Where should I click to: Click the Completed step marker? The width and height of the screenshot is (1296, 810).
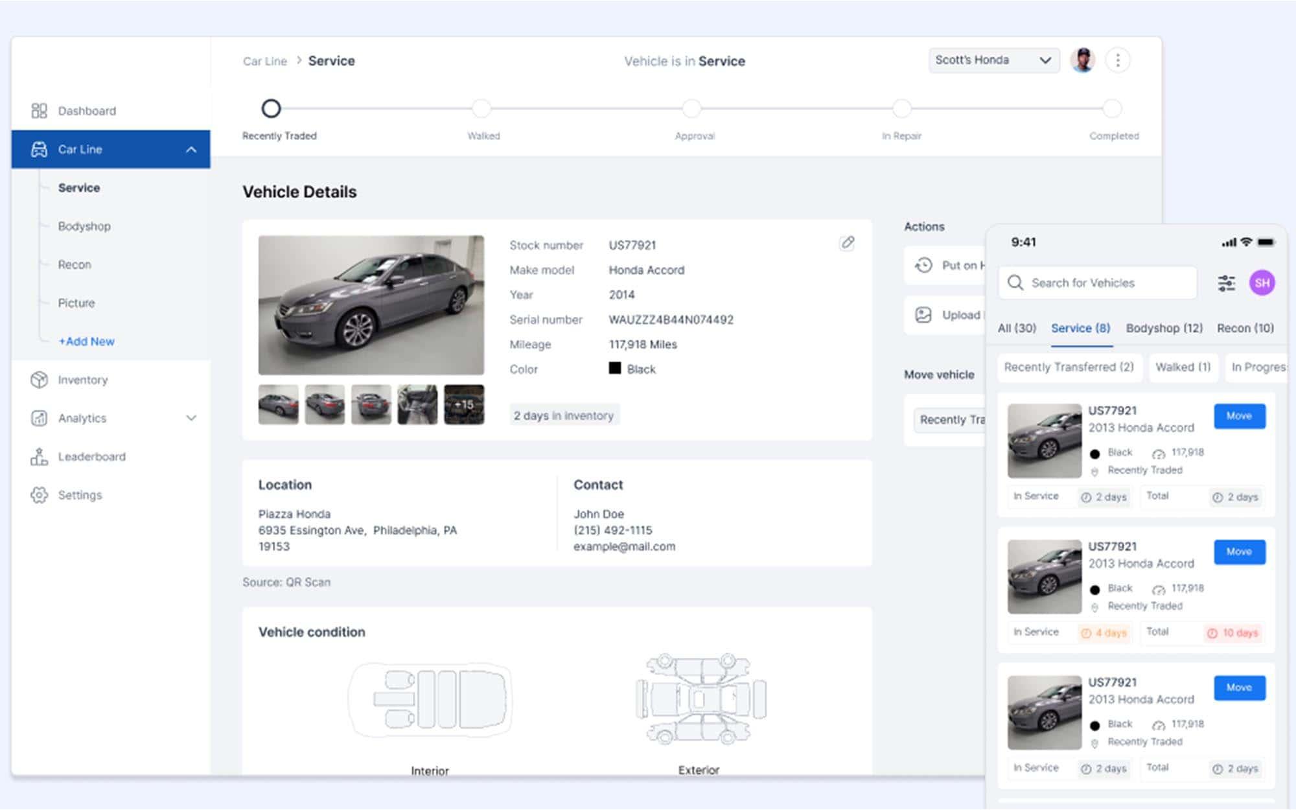coord(1113,108)
